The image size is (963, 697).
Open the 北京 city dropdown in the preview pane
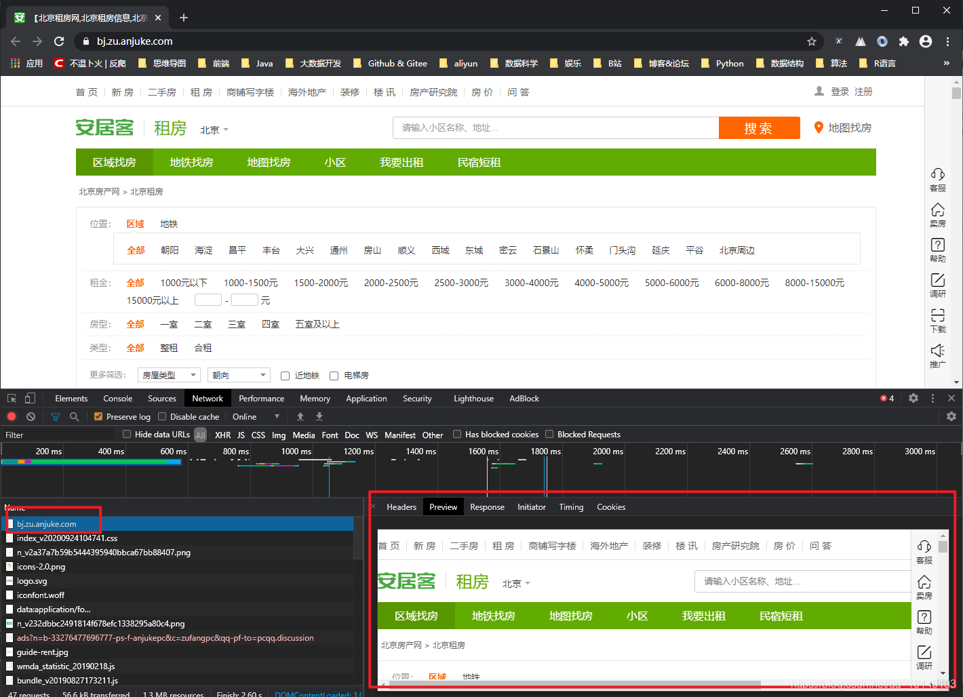coord(516,583)
